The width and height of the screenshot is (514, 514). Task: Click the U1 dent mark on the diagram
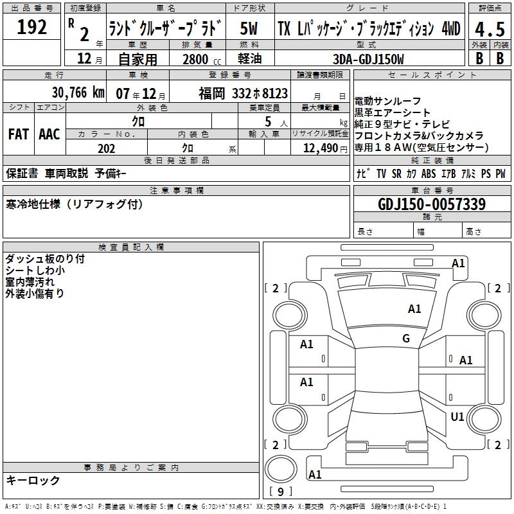point(457,416)
